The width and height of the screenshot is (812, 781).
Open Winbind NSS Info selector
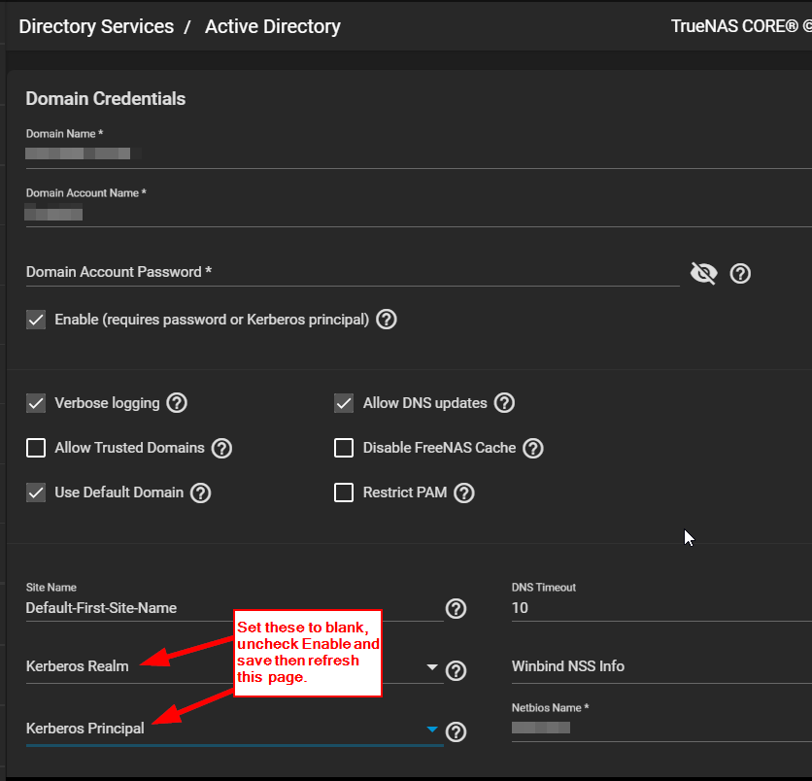point(660,666)
